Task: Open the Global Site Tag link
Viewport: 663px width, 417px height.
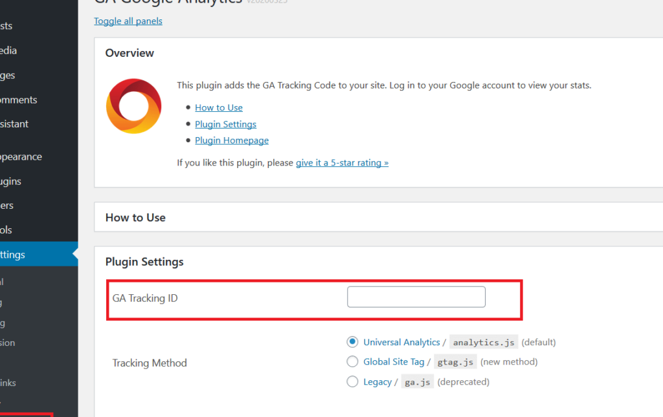Action: (x=394, y=361)
